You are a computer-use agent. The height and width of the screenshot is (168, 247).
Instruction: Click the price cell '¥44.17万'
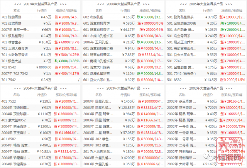128,30
